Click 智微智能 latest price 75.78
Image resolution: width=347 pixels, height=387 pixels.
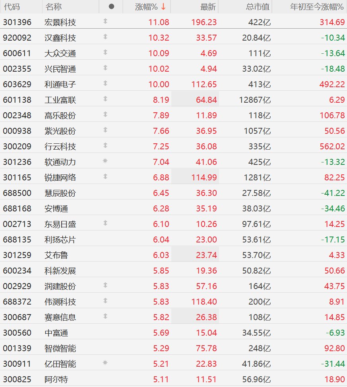[x=206, y=348]
